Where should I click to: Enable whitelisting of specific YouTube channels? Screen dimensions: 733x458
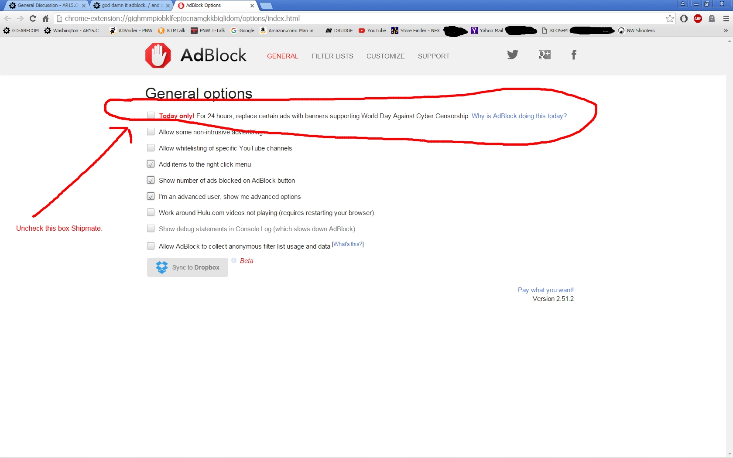pyautogui.click(x=151, y=148)
